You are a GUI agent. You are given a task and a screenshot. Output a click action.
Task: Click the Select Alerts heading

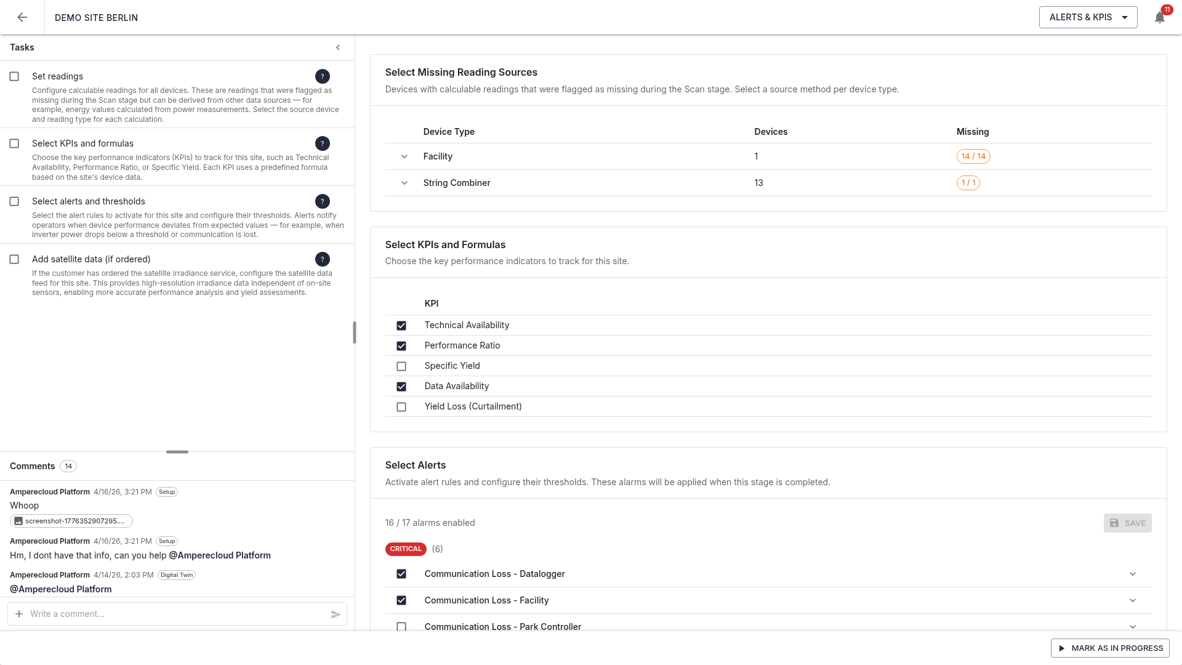click(416, 465)
